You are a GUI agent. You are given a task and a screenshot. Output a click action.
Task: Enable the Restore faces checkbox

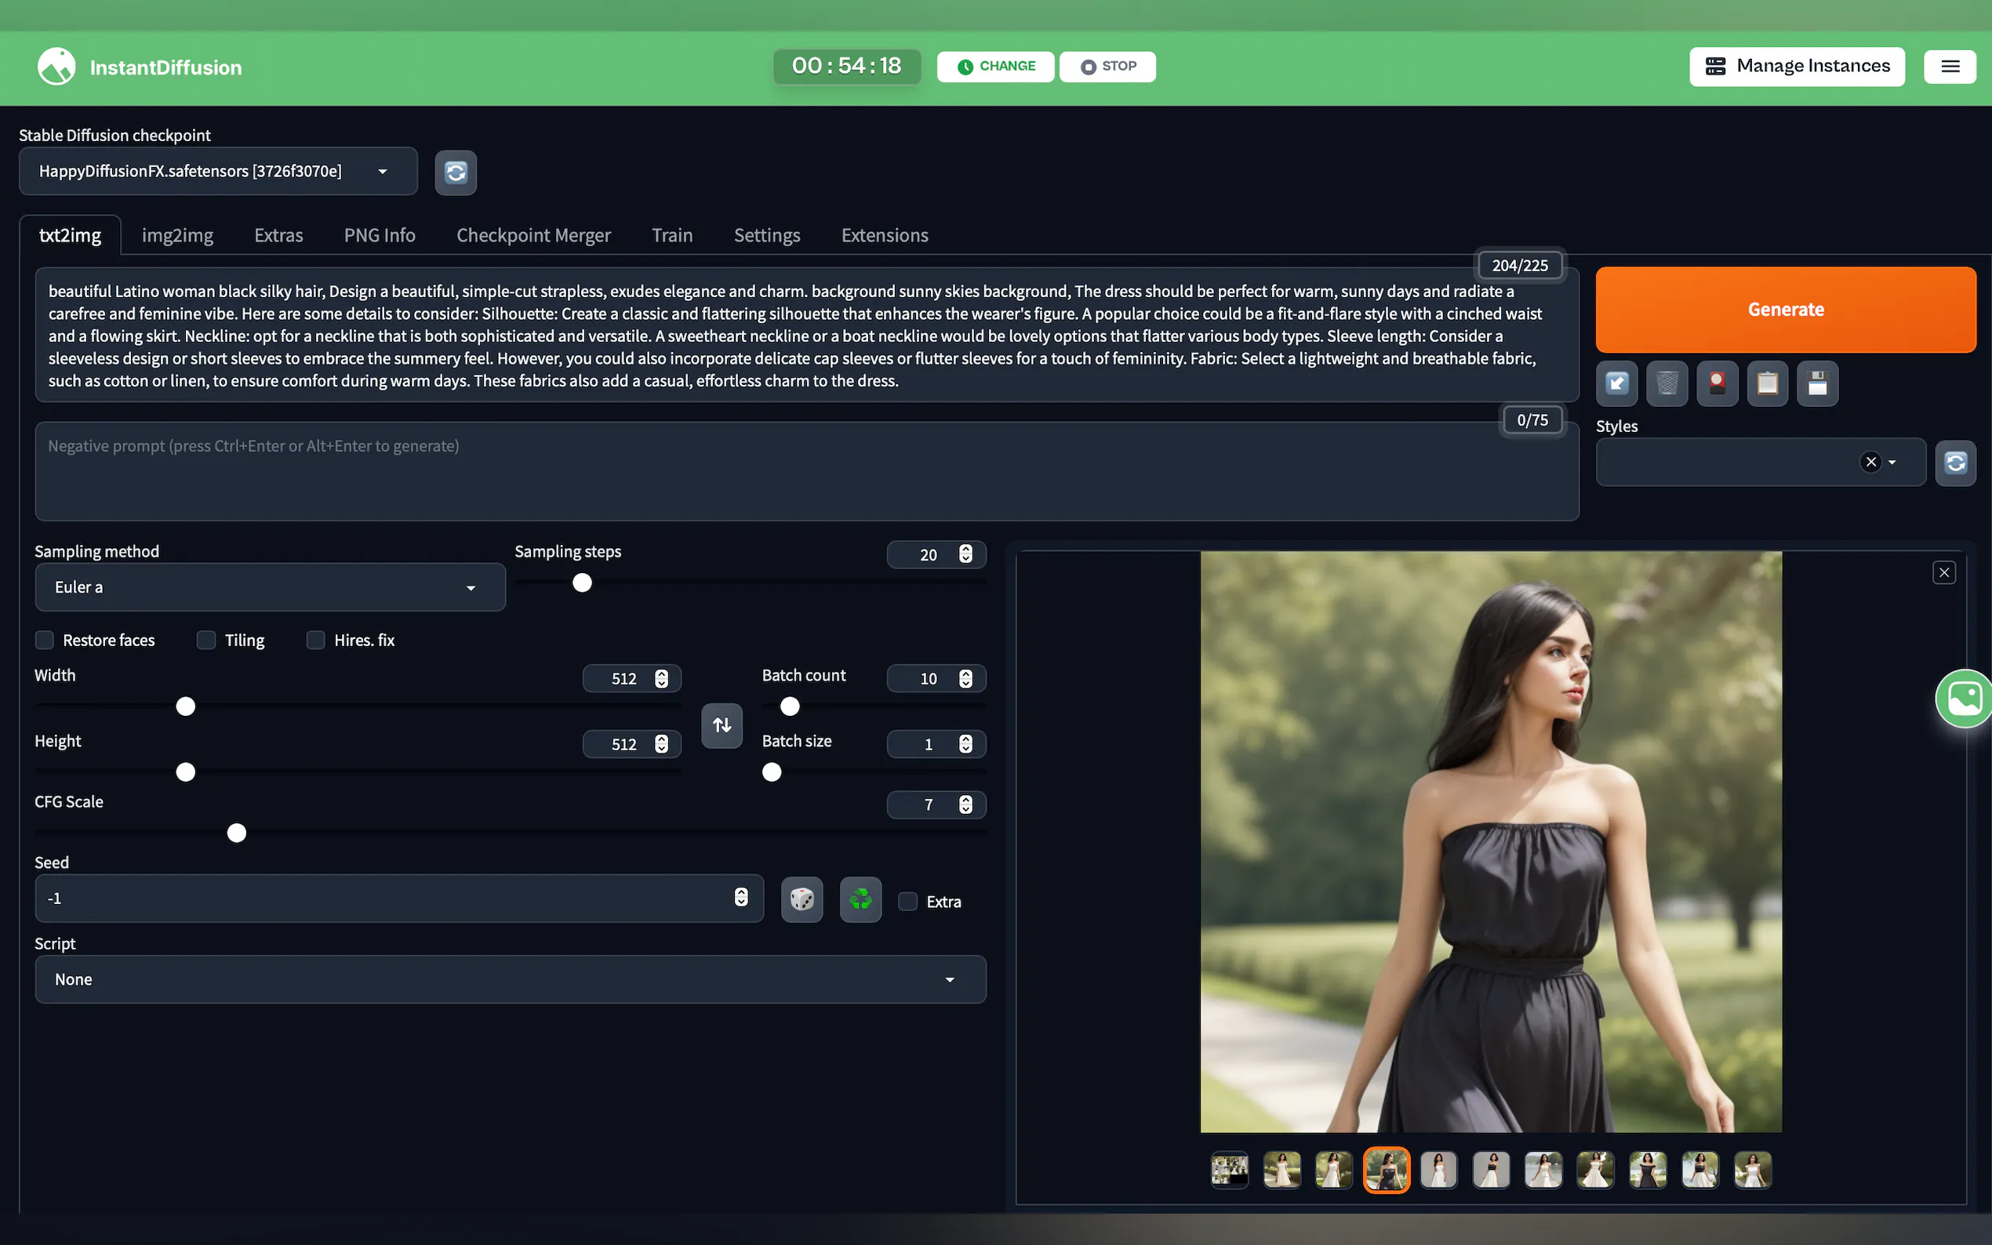(x=45, y=641)
